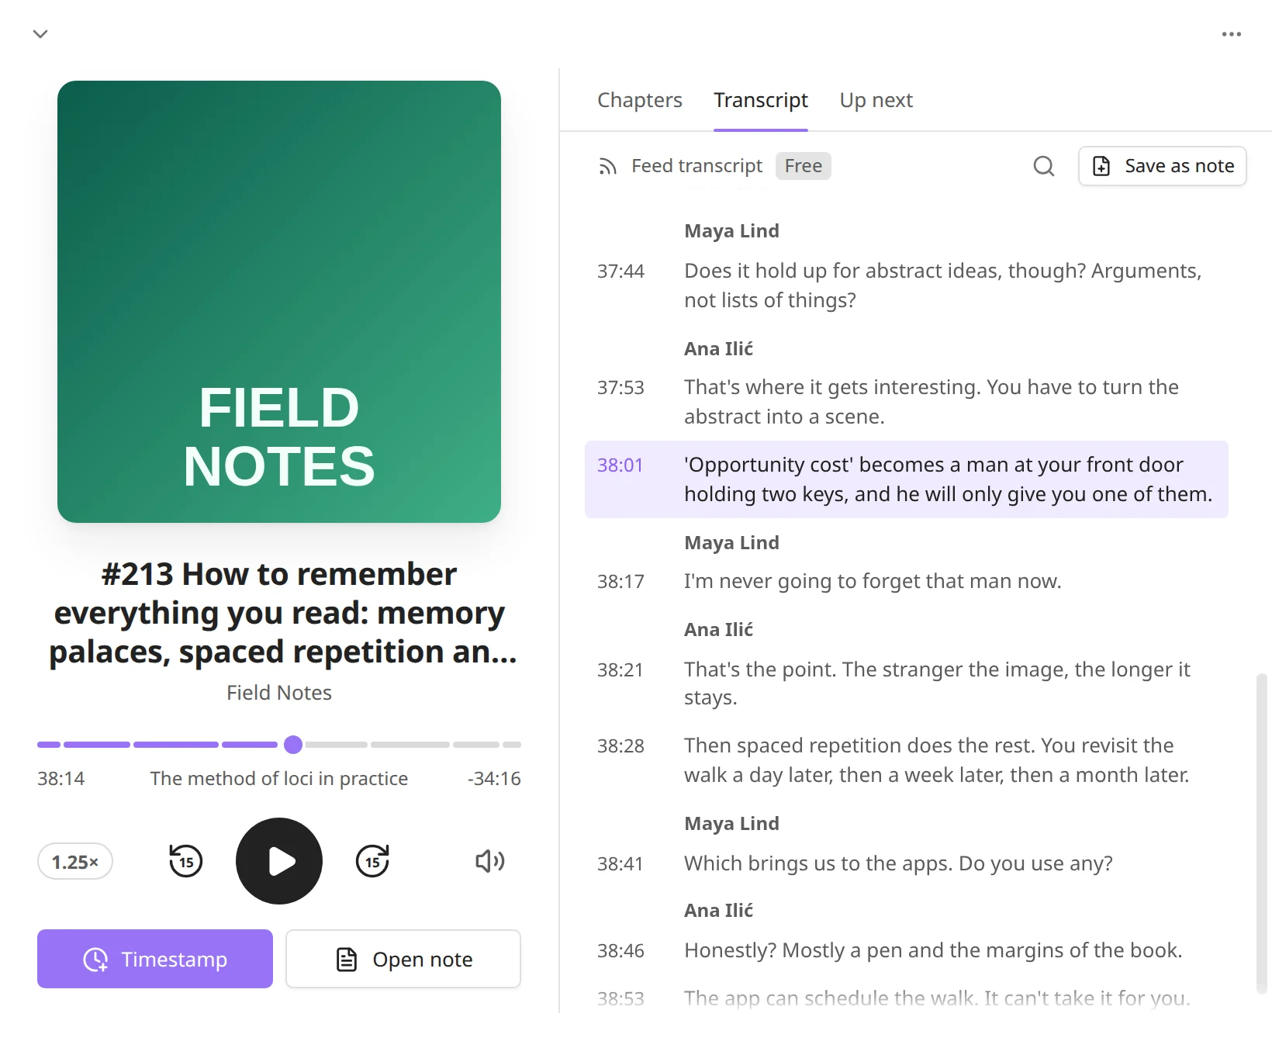Click the line That's where it gets interesting
Image resolution: width=1272 pixels, height=1055 pixels.
click(x=932, y=402)
